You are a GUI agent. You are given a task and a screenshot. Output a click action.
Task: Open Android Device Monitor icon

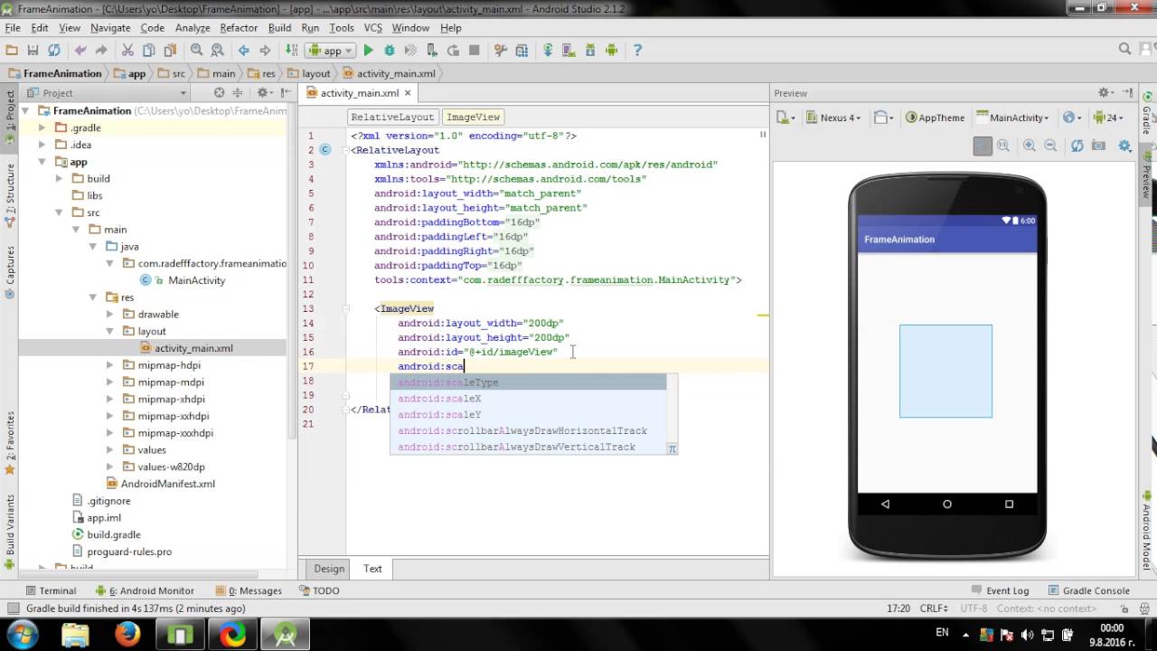[611, 51]
